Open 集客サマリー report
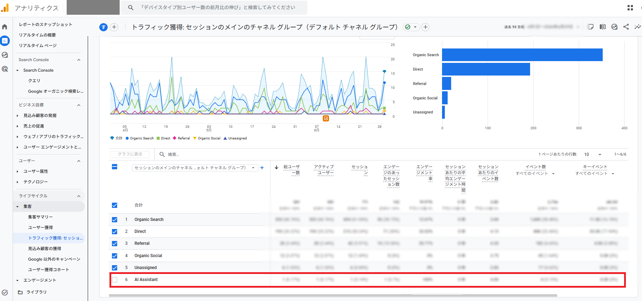Screen dimensions: 642x301 (40, 217)
